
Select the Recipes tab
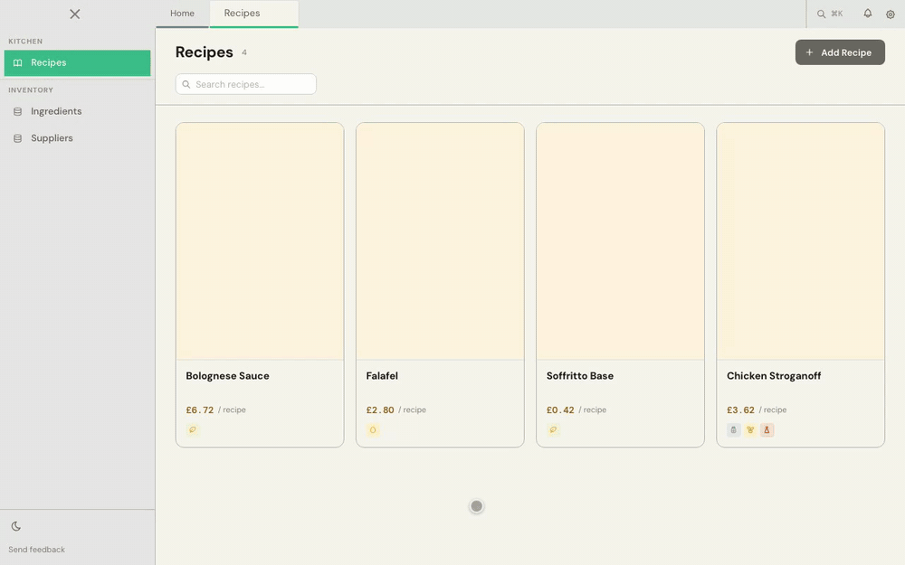(254, 14)
